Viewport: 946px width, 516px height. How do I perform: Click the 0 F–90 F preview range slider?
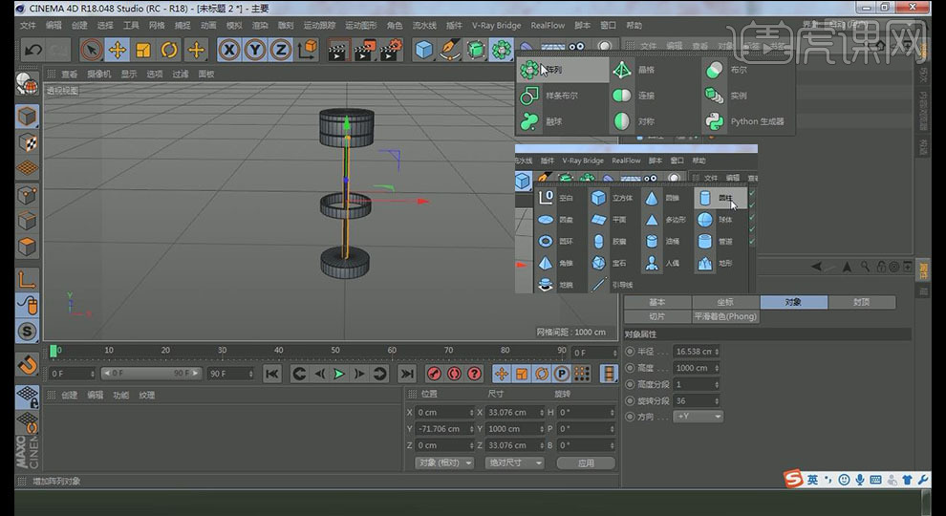point(151,374)
